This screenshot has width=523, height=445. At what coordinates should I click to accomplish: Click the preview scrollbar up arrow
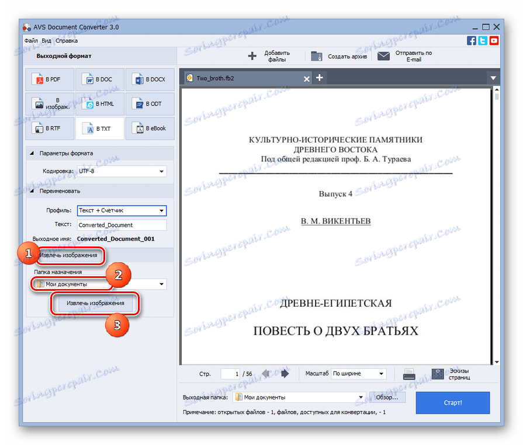click(497, 89)
